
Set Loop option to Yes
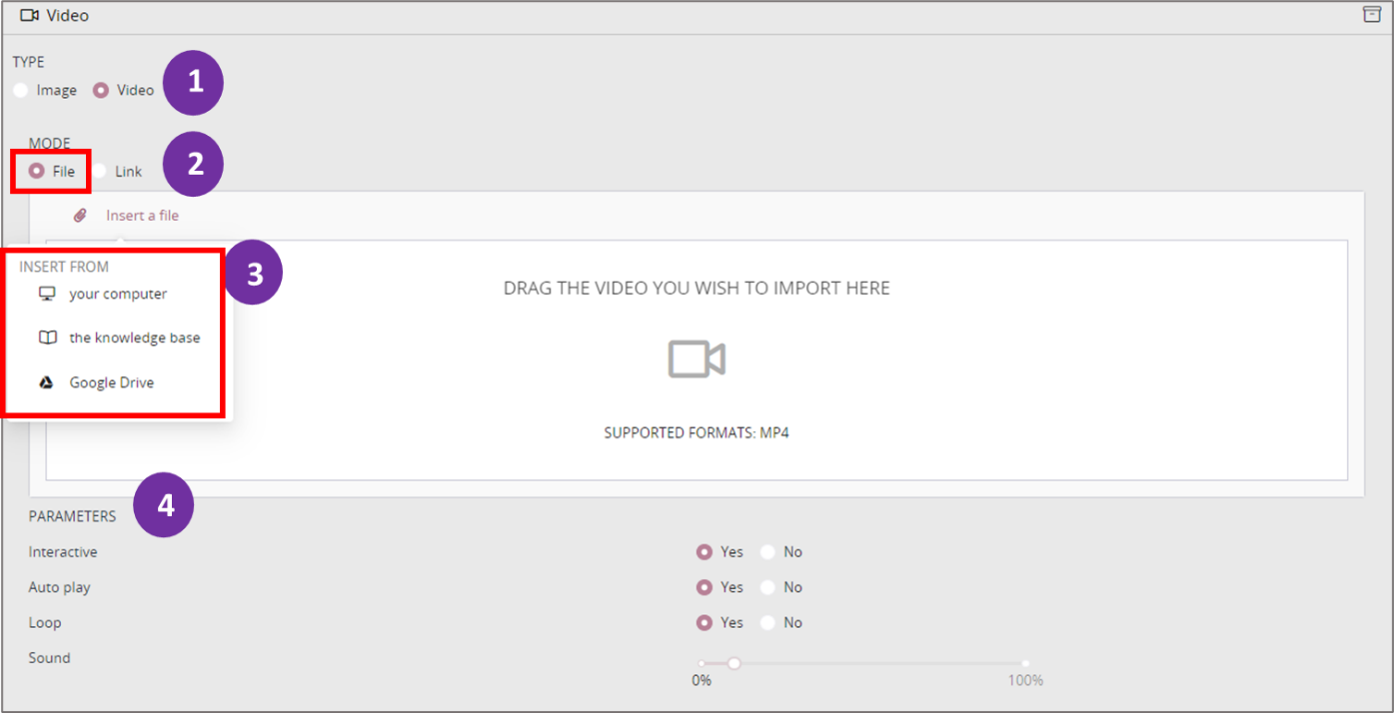[704, 622]
